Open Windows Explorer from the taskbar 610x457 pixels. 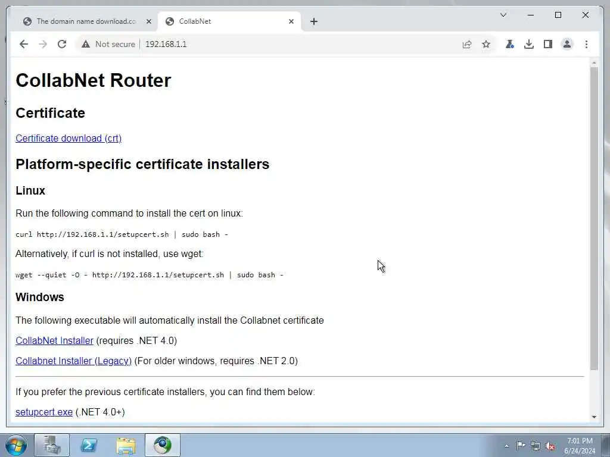pyautogui.click(x=126, y=445)
